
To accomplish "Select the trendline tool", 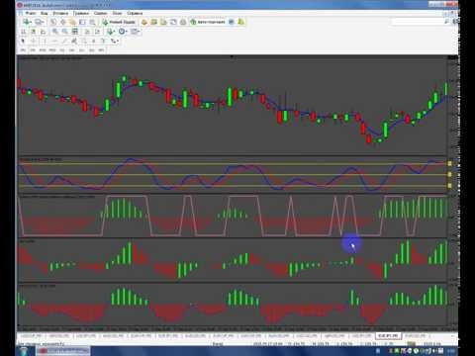I will pyautogui.click(x=64, y=41).
